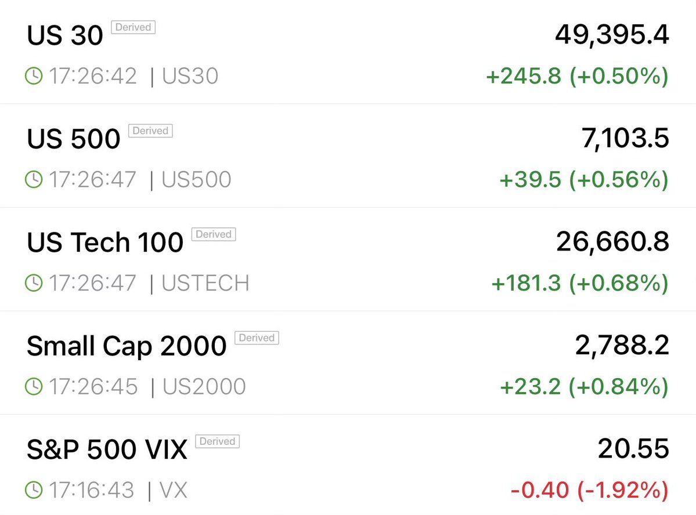Click the US2000 ticker symbol label
Screen dimensions: 696x515
(x=204, y=387)
